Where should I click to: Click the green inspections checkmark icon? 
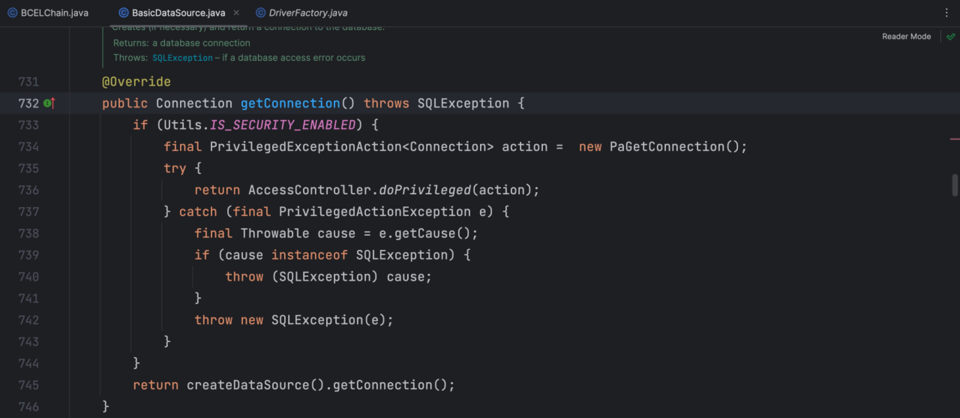point(951,37)
